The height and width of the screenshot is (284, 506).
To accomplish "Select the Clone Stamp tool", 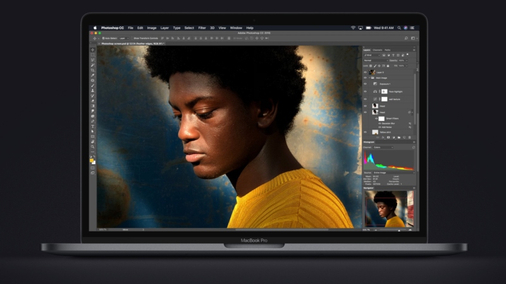I will click(93, 91).
